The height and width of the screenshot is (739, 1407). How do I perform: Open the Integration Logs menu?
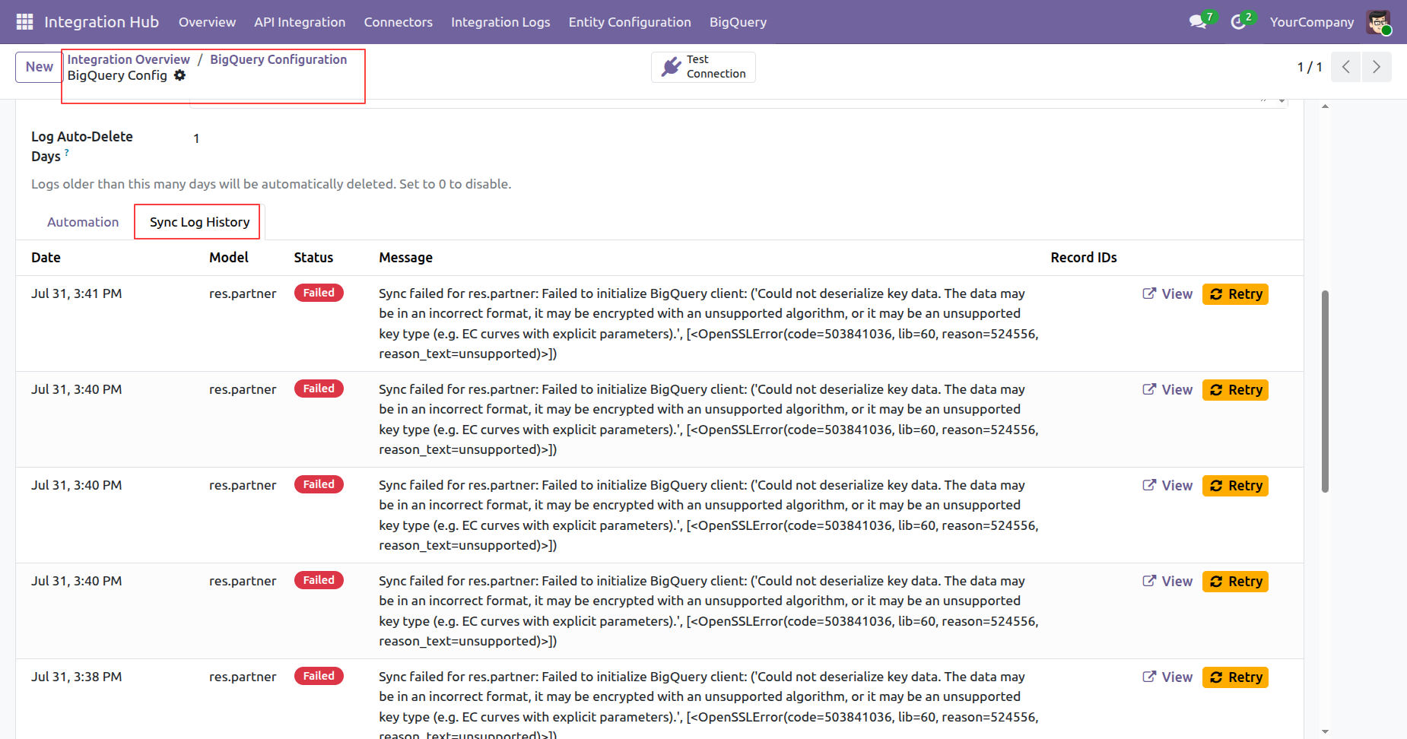tap(500, 22)
